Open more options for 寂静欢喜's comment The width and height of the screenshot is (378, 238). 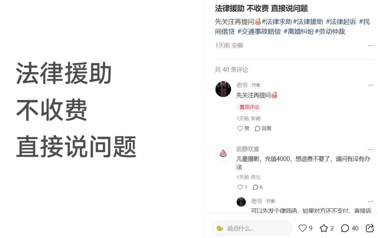pyautogui.click(x=371, y=149)
